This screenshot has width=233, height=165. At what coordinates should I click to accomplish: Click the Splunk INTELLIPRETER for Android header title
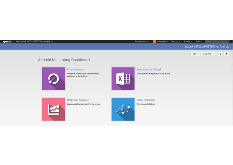click(207, 47)
